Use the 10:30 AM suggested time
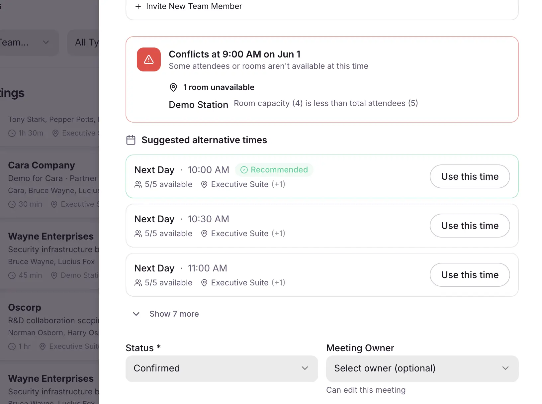 click(470, 226)
